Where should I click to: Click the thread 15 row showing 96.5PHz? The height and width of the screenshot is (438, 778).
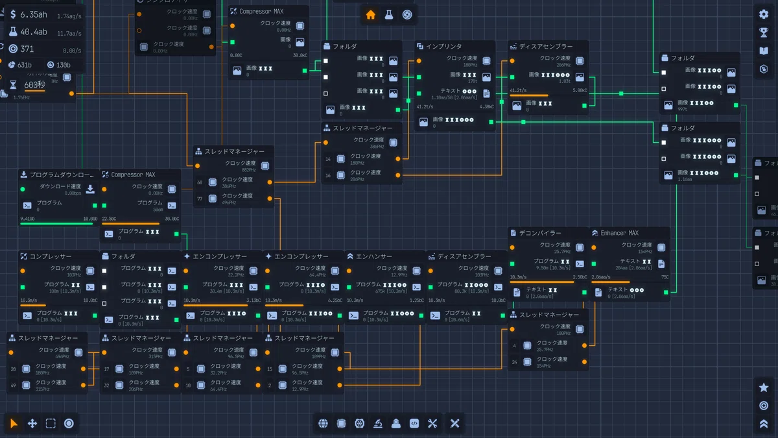[304, 369]
